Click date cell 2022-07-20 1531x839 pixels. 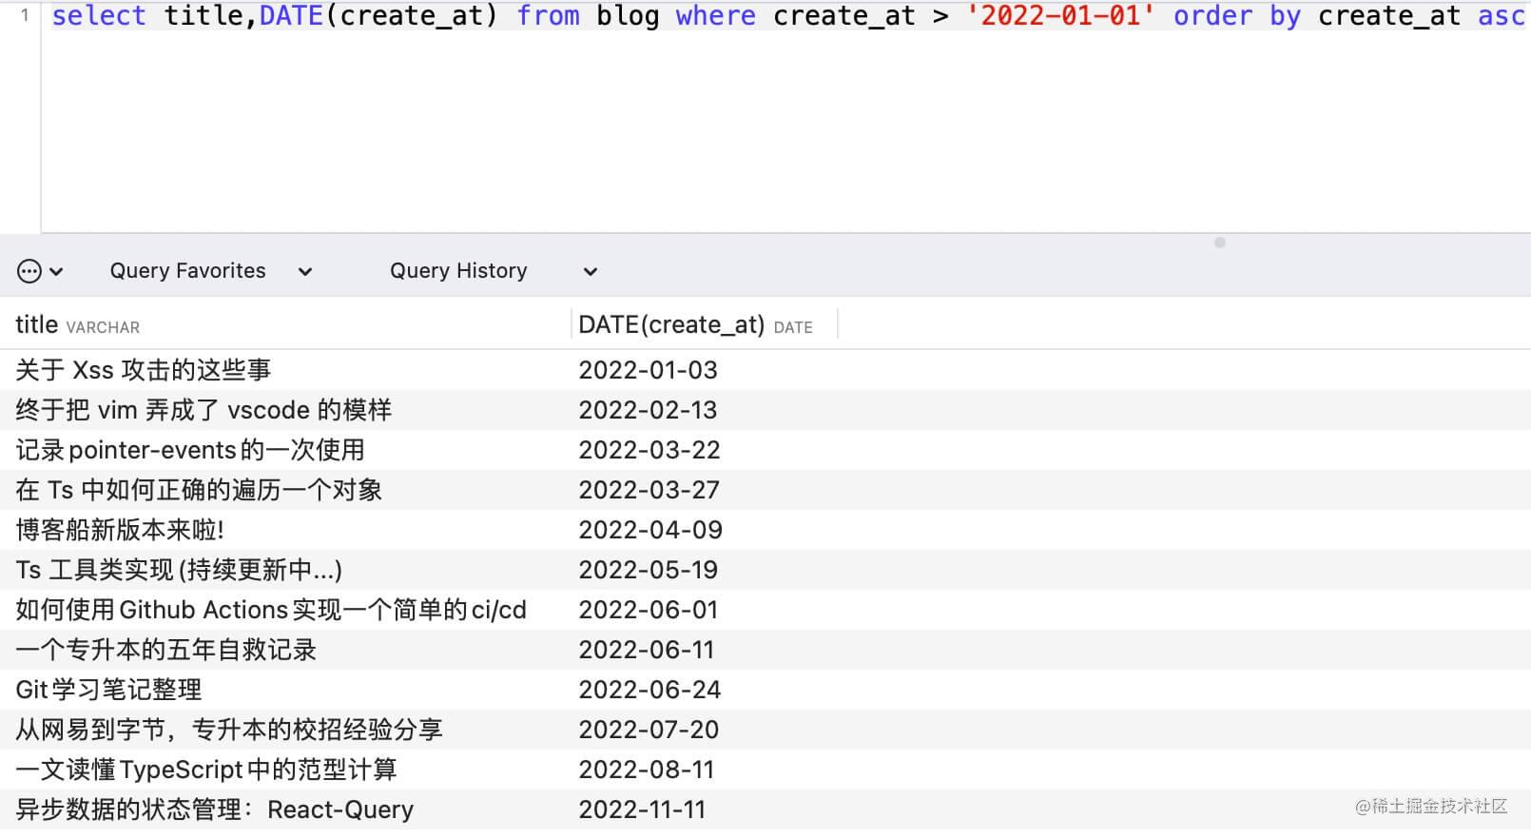coord(649,730)
